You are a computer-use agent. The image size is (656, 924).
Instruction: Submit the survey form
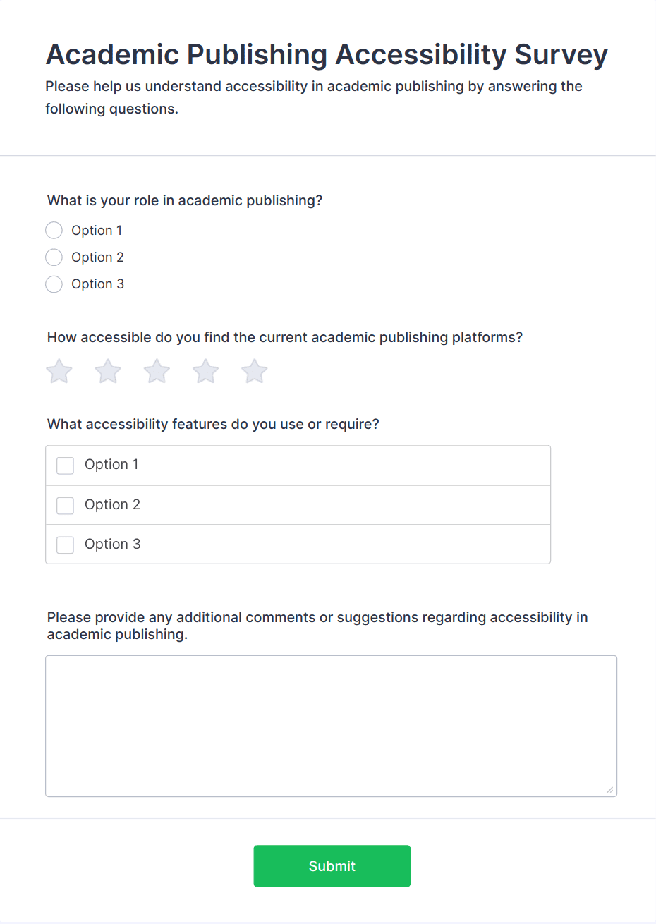332,866
